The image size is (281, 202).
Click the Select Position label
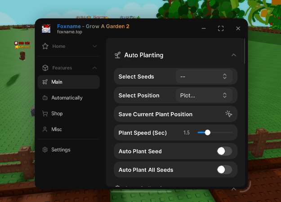coord(139,95)
